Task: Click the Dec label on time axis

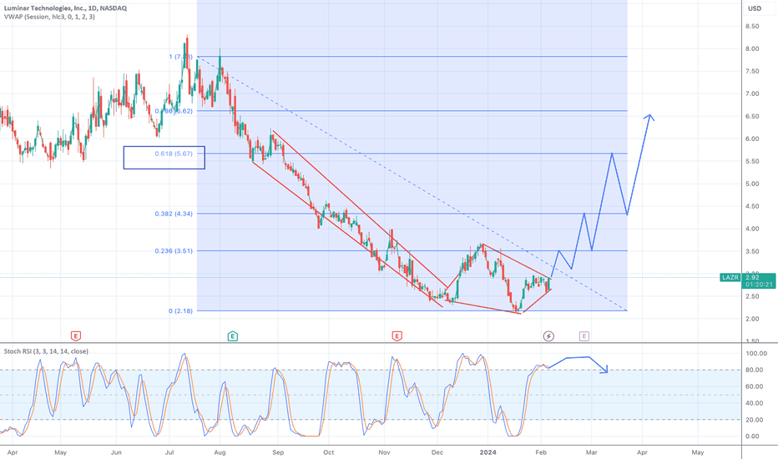Action: (x=437, y=452)
